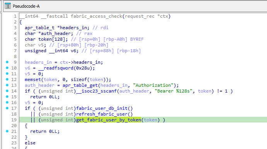This screenshot has width=267, height=149.
Task: Select the Pseudocode-A tab title
Action: coord(26,6)
